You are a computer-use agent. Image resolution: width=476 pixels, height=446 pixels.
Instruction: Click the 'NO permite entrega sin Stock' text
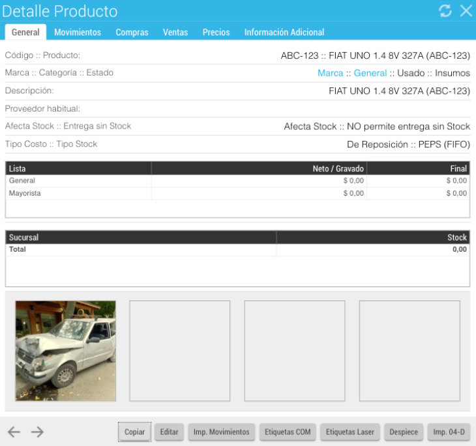click(x=408, y=126)
